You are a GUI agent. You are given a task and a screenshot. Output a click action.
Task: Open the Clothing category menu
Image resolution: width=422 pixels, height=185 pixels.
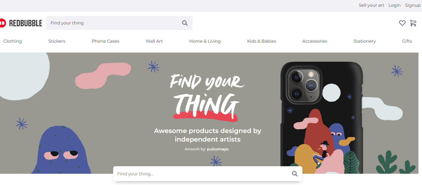[13, 41]
